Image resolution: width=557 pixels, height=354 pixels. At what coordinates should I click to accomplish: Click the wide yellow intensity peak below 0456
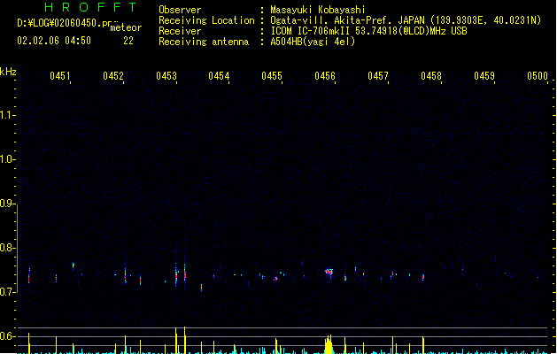[x=329, y=344]
